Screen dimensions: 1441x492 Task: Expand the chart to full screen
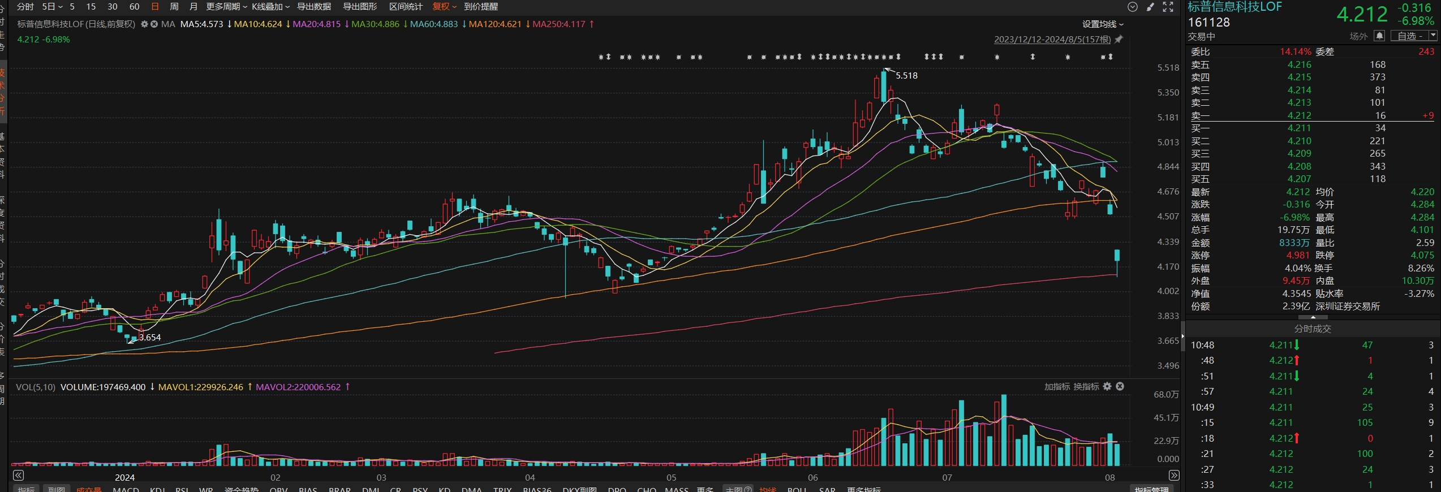1168,7
